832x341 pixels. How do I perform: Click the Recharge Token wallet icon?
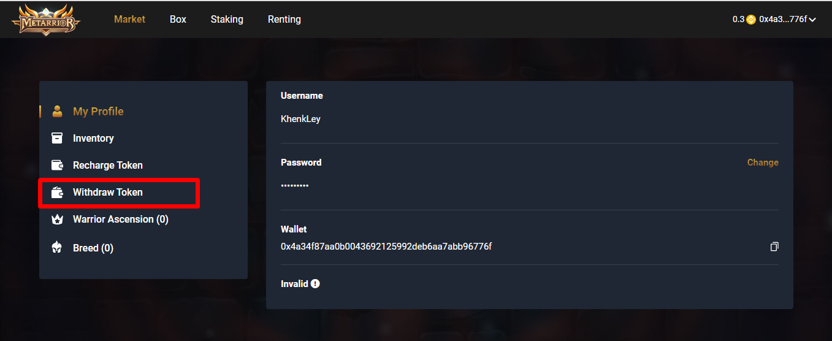pos(57,165)
